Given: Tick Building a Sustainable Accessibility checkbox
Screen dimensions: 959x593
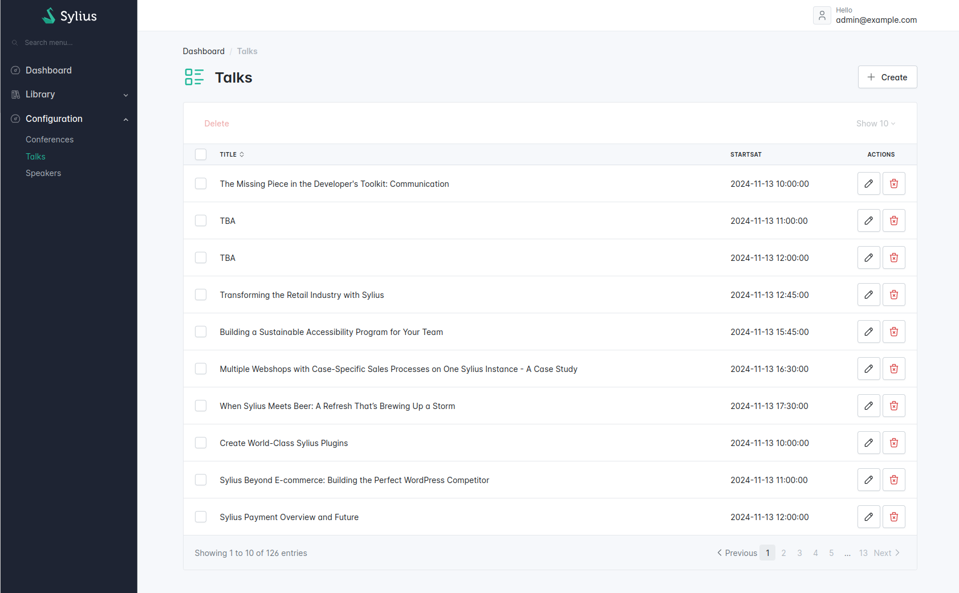Looking at the screenshot, I should tap(201, 332).
